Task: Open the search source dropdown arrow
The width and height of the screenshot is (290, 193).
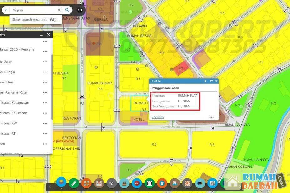Action: point(6,10)
